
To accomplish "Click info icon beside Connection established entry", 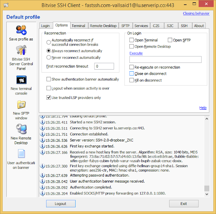I will (42, 134).
